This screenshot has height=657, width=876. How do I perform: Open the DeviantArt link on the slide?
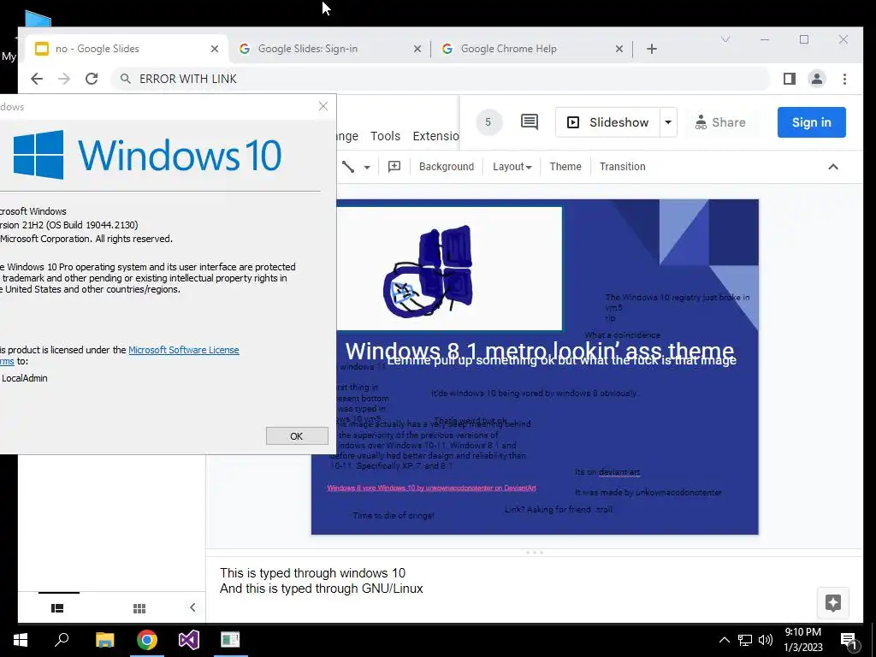[x=431, y=488]
